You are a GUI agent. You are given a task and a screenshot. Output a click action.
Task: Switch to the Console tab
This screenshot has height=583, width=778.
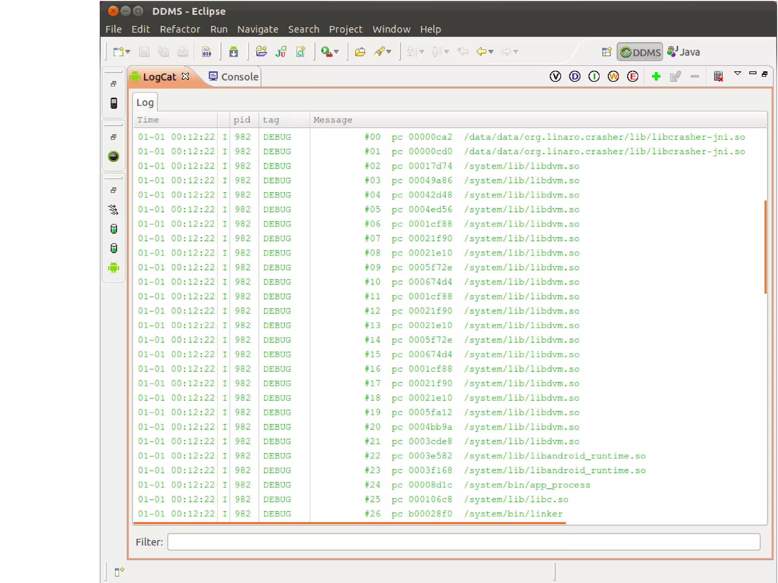point(234,77)
